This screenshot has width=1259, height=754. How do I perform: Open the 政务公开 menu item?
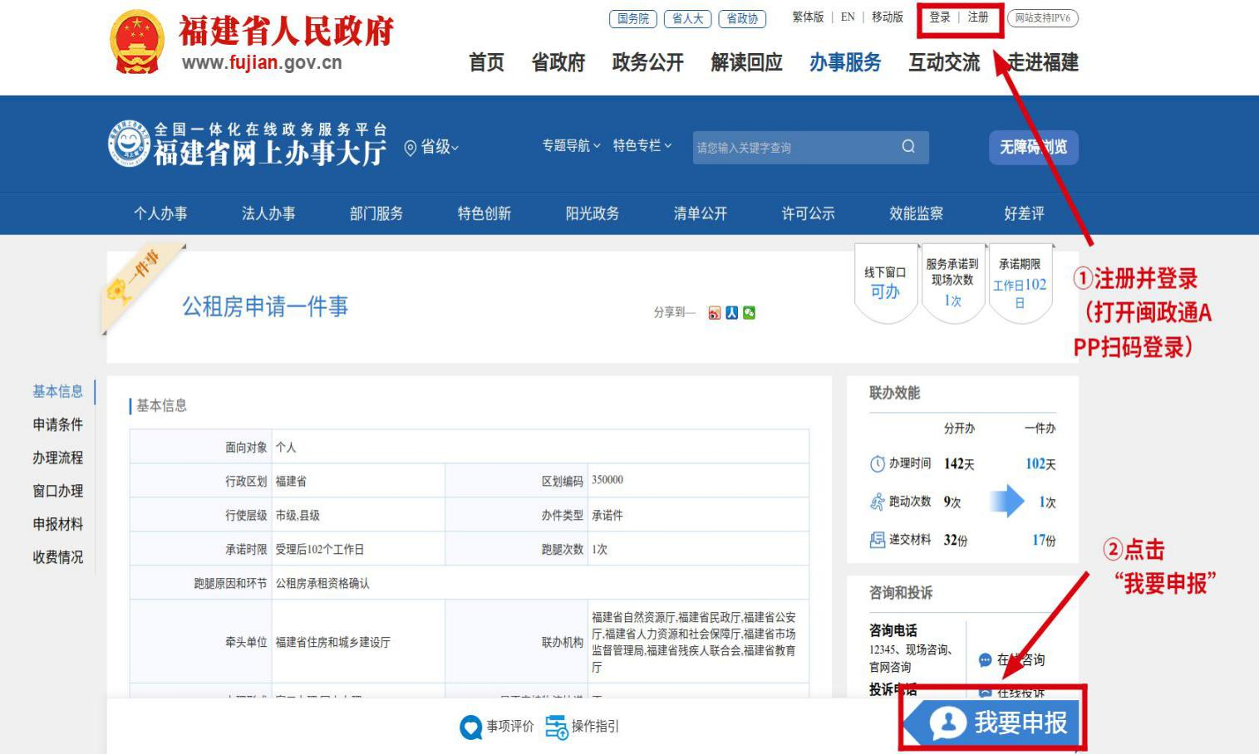click(647, 63)
